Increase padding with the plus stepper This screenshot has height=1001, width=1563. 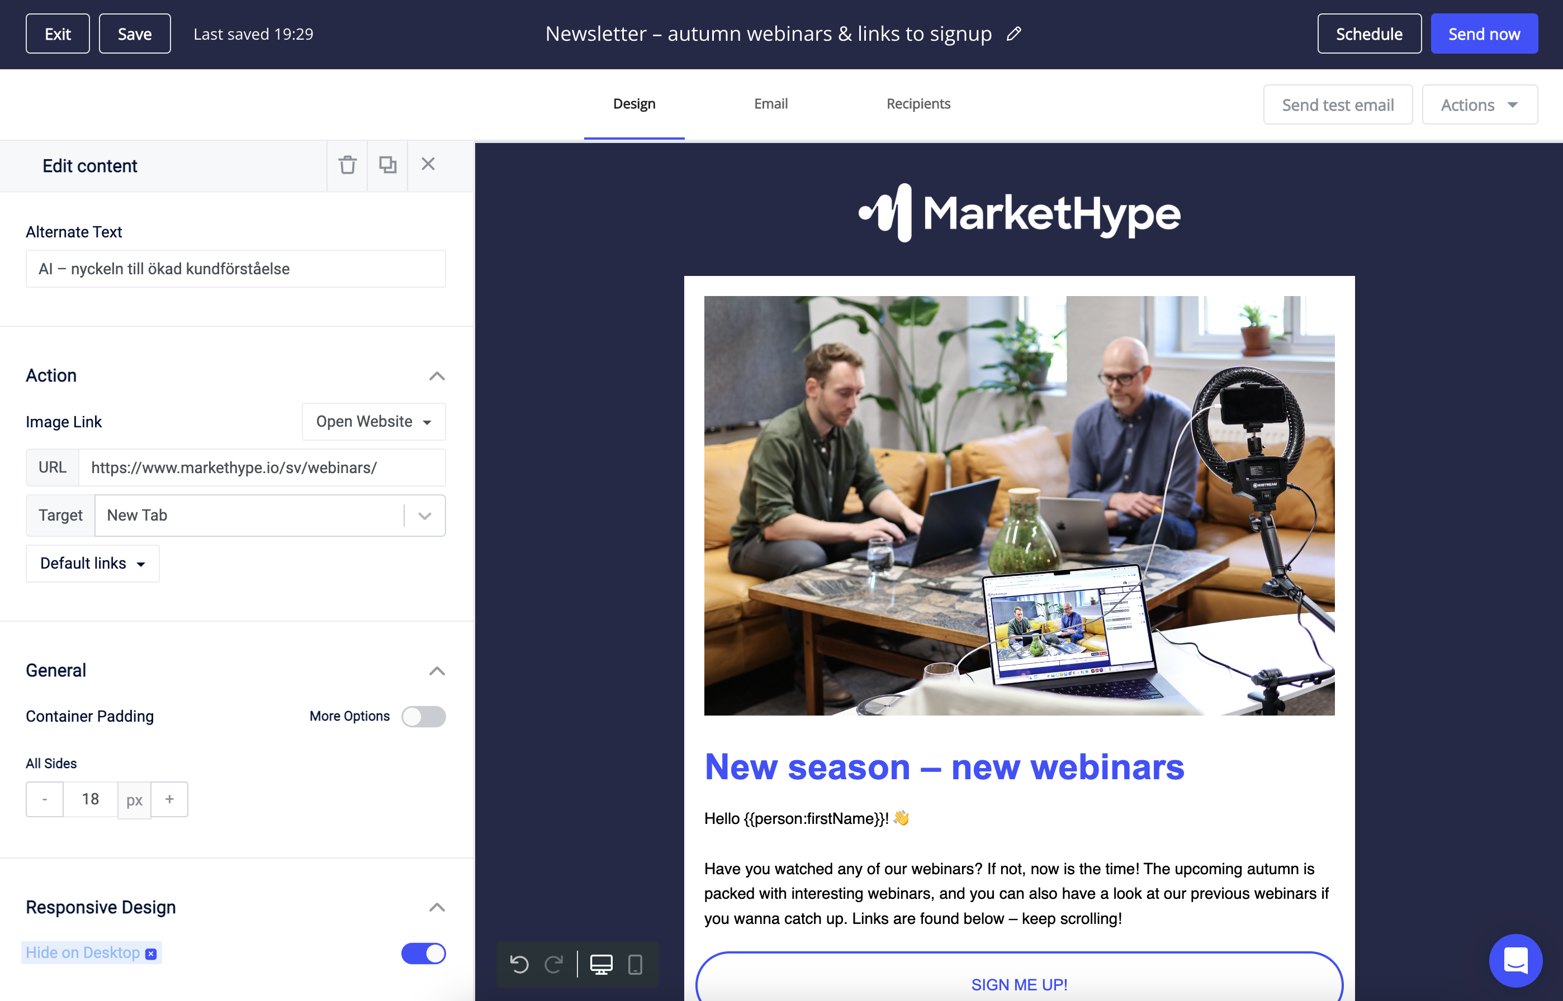tap(169, 799)
